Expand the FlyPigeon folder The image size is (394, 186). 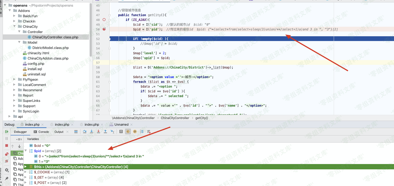point(15,79)
